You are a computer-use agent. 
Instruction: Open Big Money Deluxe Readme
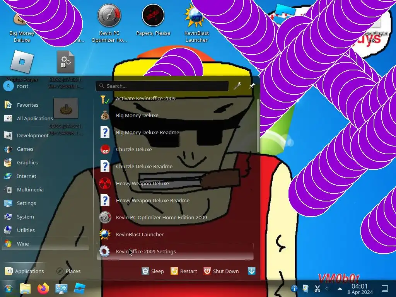[175, 132]
